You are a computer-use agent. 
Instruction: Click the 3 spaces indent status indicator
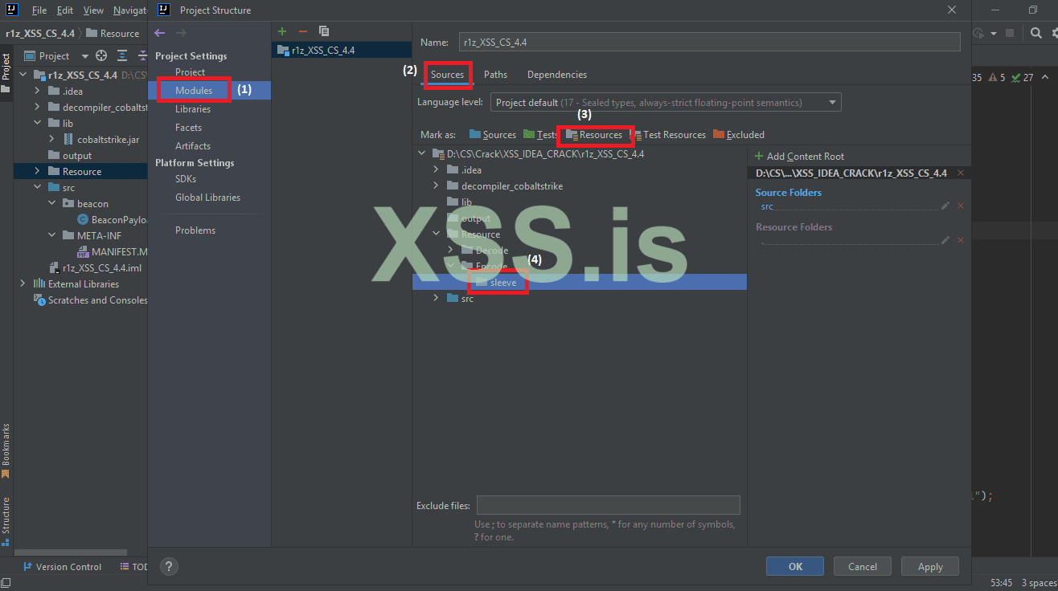[x=1039, y=583]
